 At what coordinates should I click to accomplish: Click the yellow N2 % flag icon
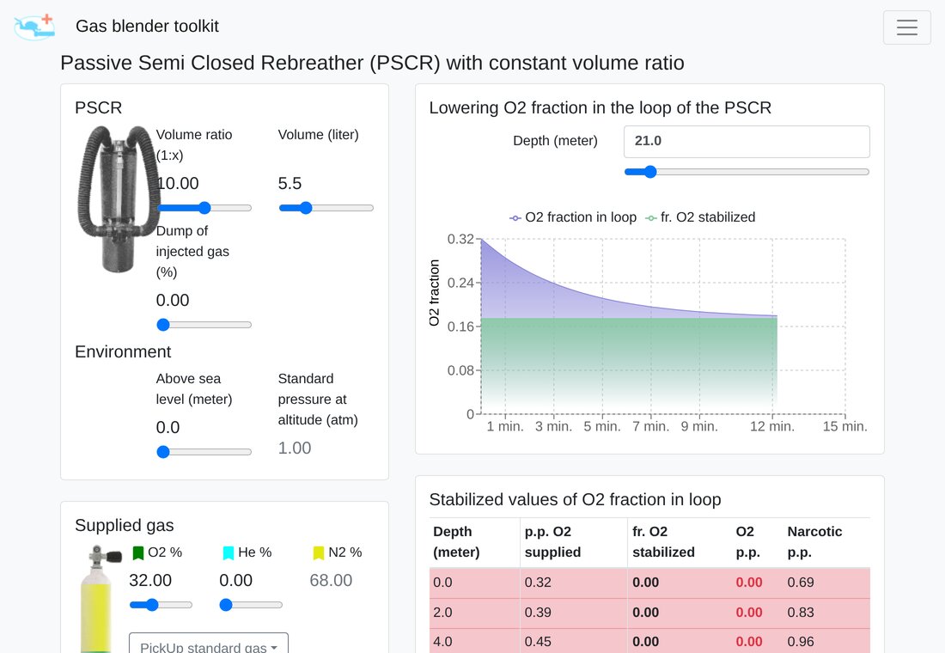(x=319, y=552)
